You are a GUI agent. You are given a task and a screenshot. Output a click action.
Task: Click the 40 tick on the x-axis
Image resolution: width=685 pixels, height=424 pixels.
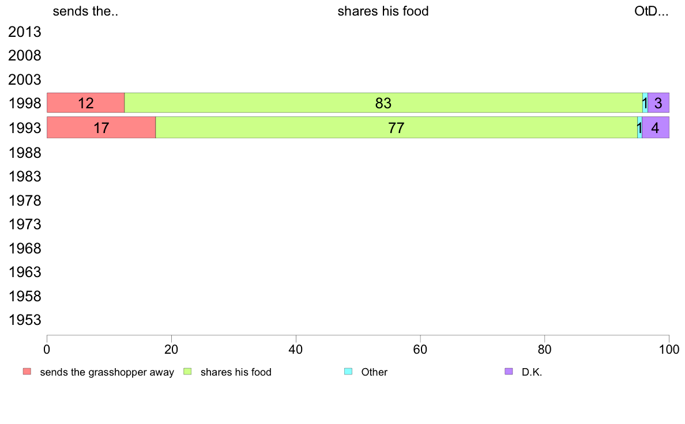[296, 349]
